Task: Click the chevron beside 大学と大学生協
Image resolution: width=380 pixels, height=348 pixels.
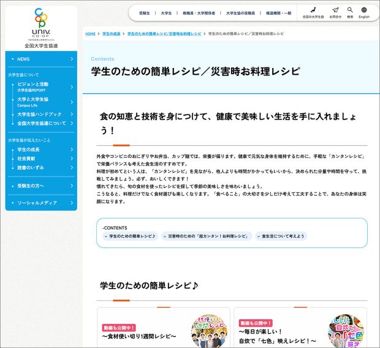Action: [72, 102]
